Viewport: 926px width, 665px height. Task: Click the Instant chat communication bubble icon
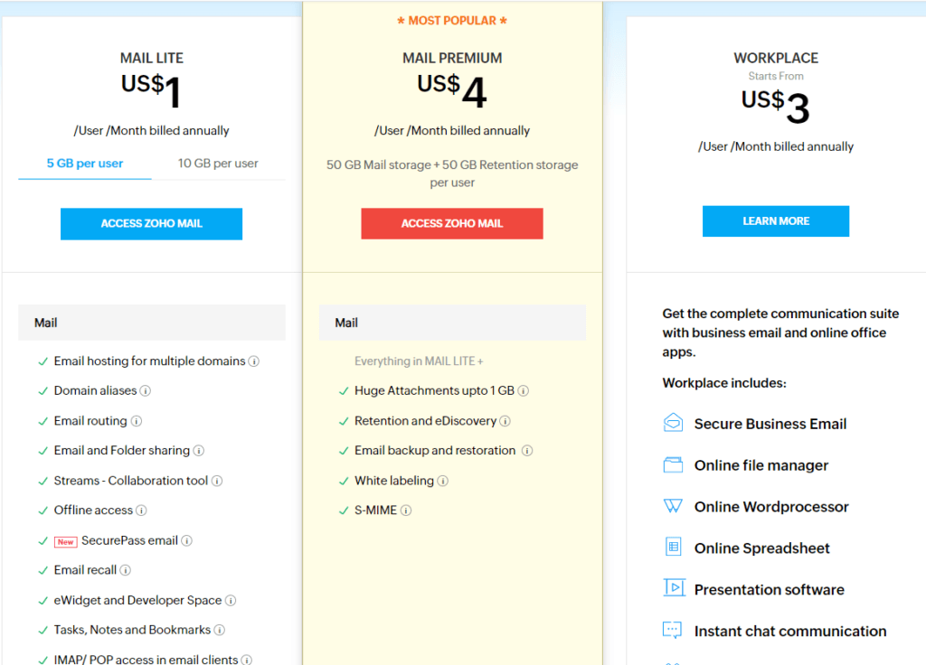coord(673,630)
